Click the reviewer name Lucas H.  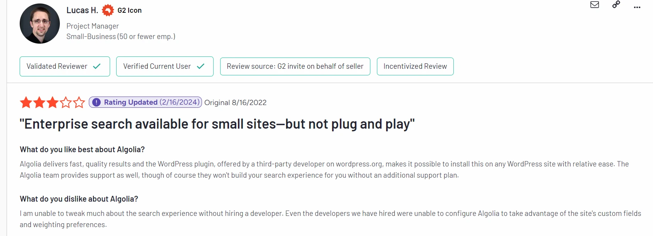click(x=82, y=10)
